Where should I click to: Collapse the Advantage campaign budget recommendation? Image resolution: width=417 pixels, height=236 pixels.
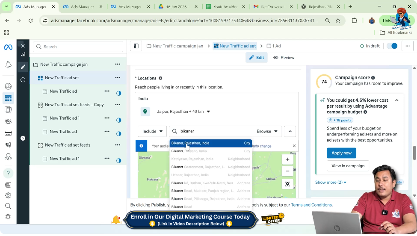tap(397, 100)
